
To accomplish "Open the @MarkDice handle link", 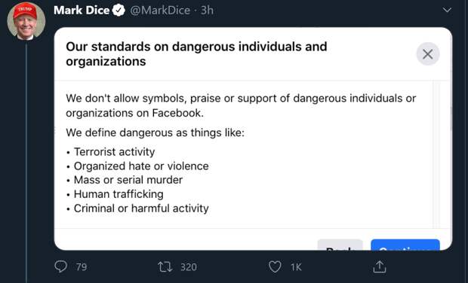I will click(x=160, y=11).
